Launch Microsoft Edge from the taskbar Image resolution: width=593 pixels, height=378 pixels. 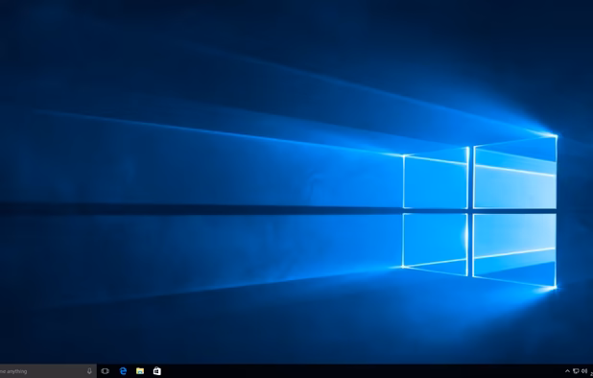123,371
